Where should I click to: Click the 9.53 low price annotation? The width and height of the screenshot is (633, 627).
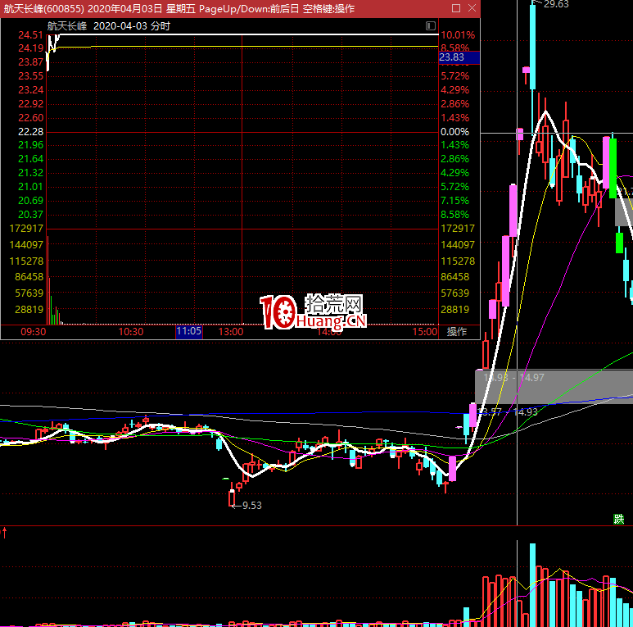tap(251, 506)
